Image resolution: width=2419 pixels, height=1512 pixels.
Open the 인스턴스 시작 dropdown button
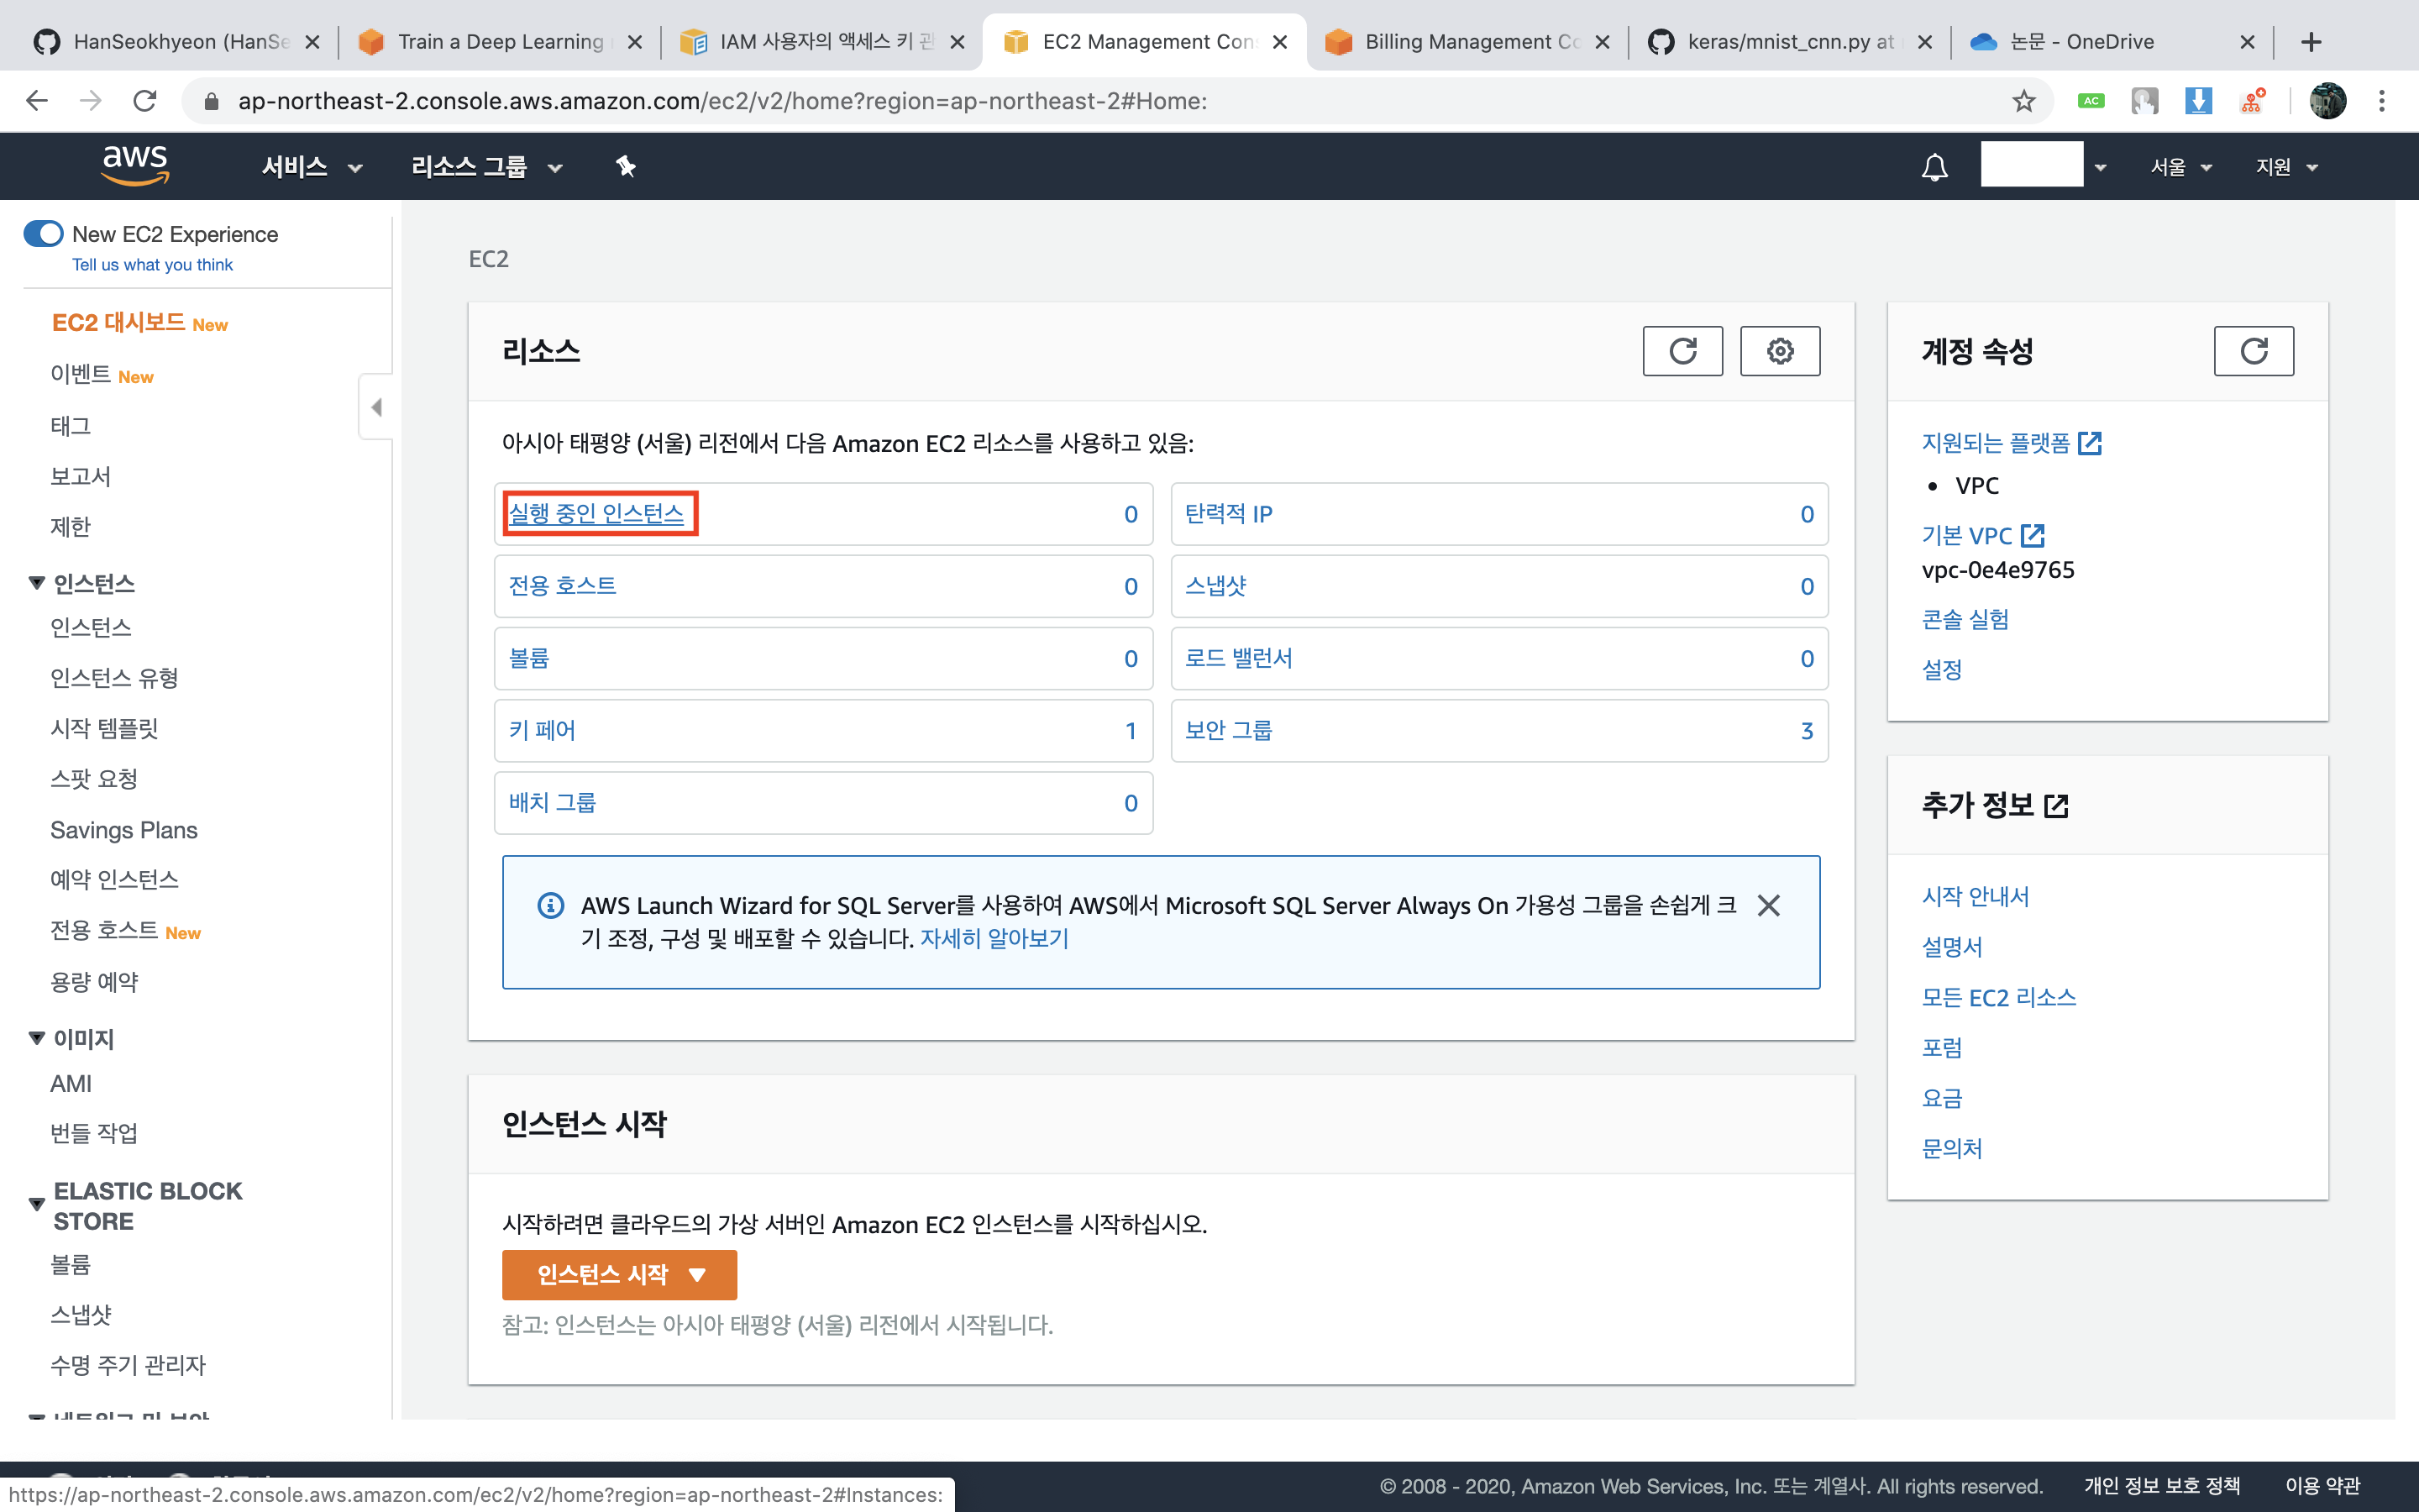pos(619,1275)
